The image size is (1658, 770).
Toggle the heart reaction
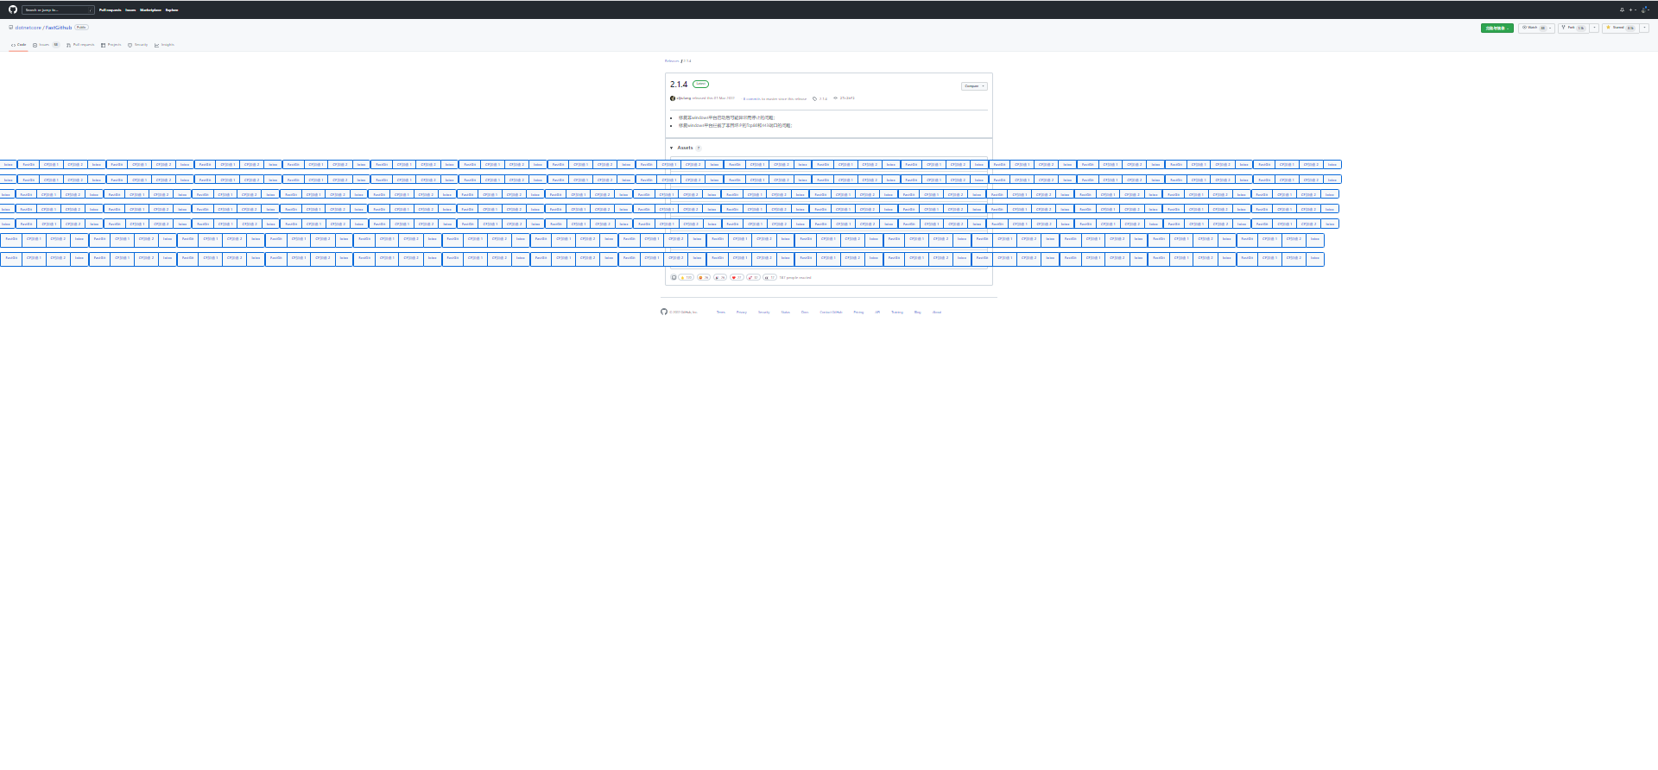(737, 278)
